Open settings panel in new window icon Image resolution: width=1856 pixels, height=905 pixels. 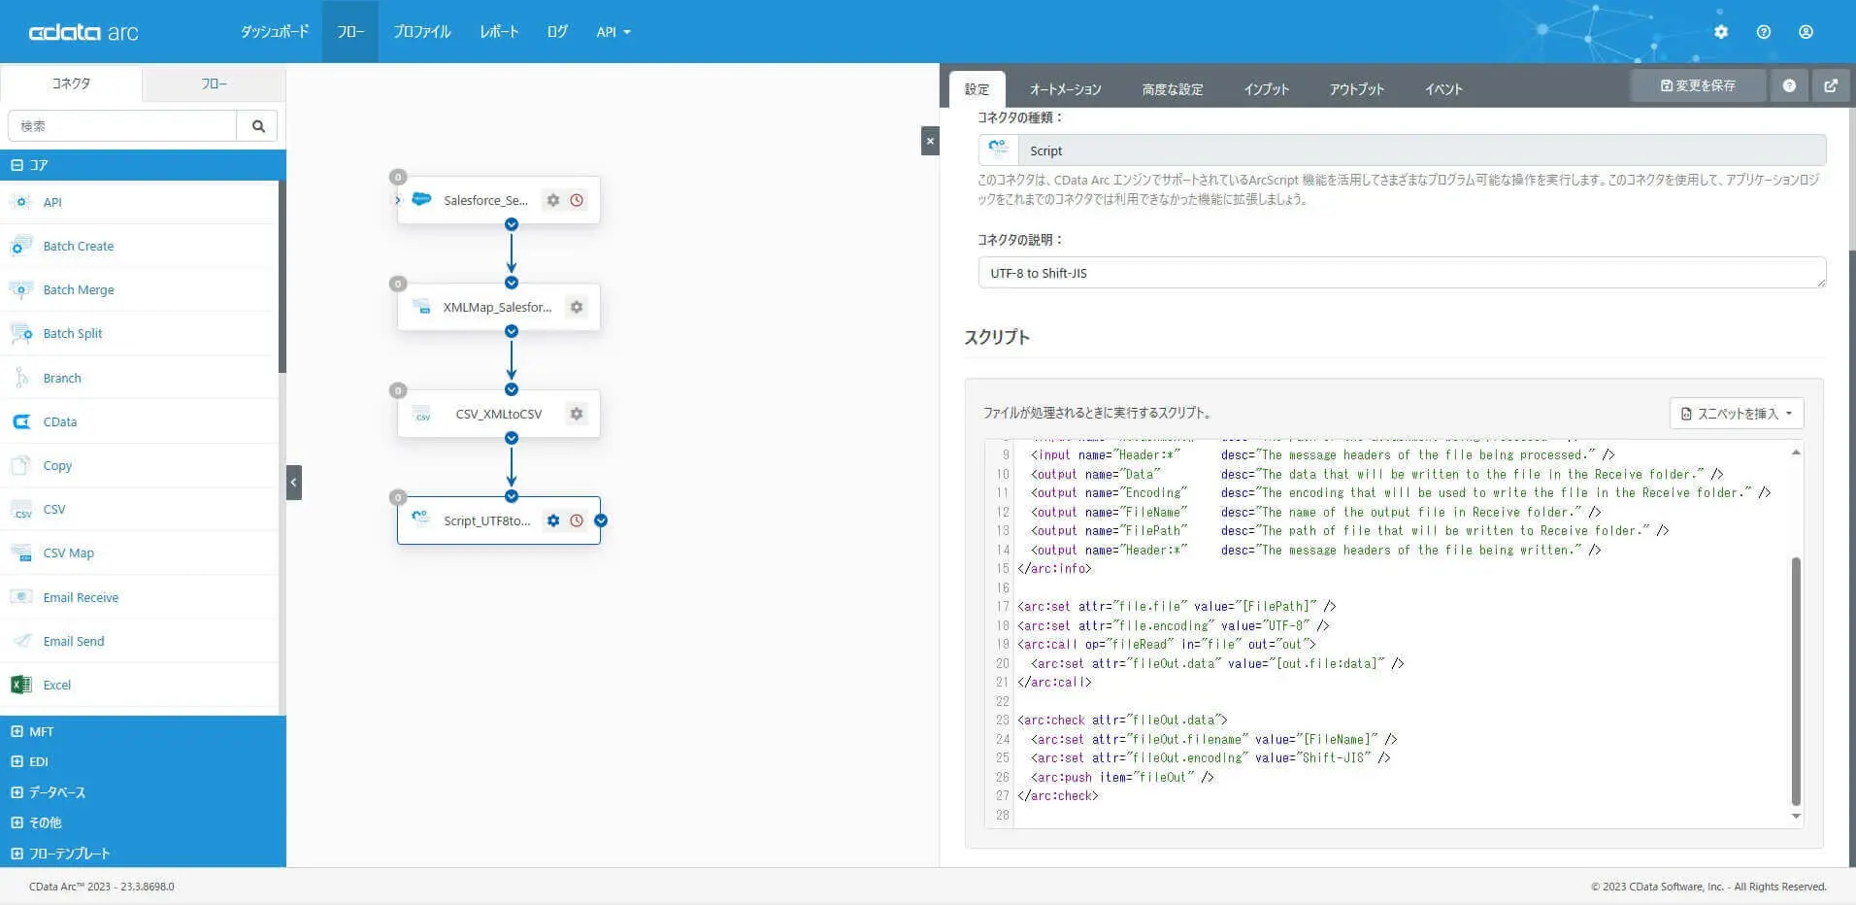(x=1831, y=85)
